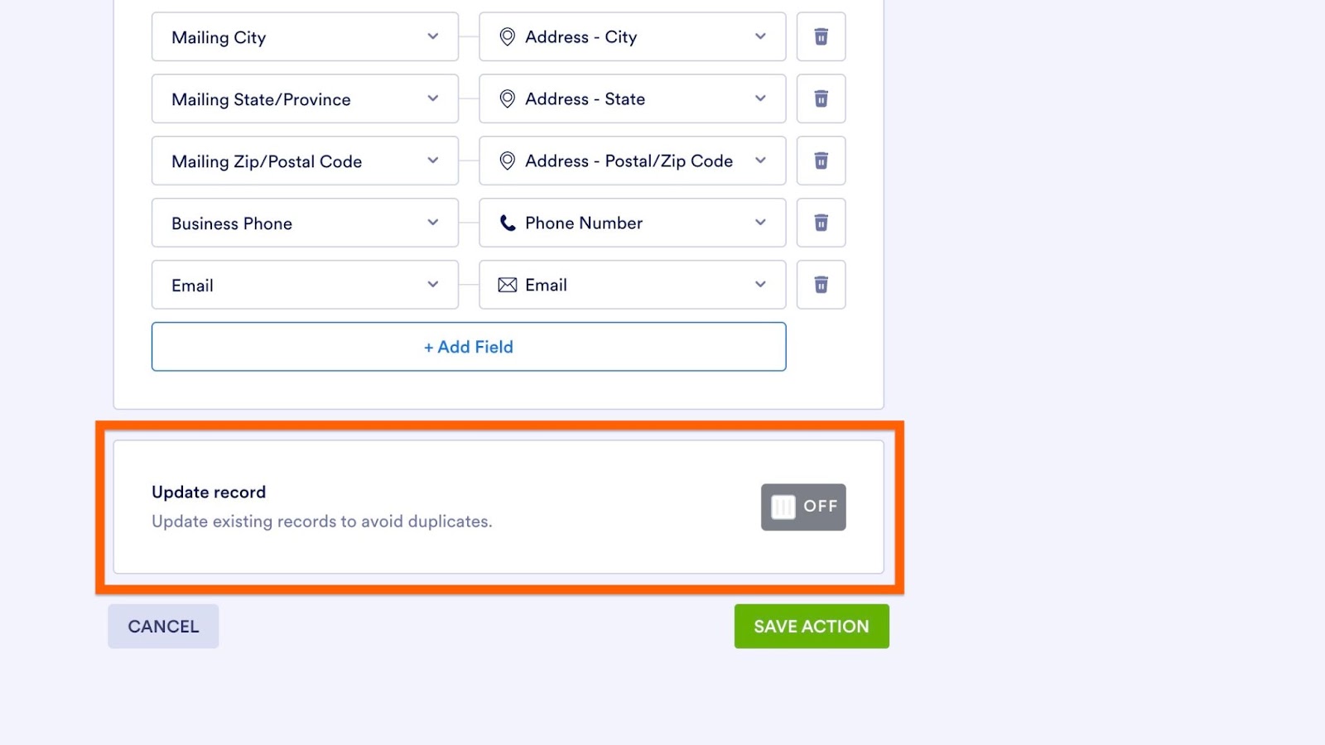Open the Address - Postal/Zip Code dropdown
1325x745 pixels.
(632, 161)
